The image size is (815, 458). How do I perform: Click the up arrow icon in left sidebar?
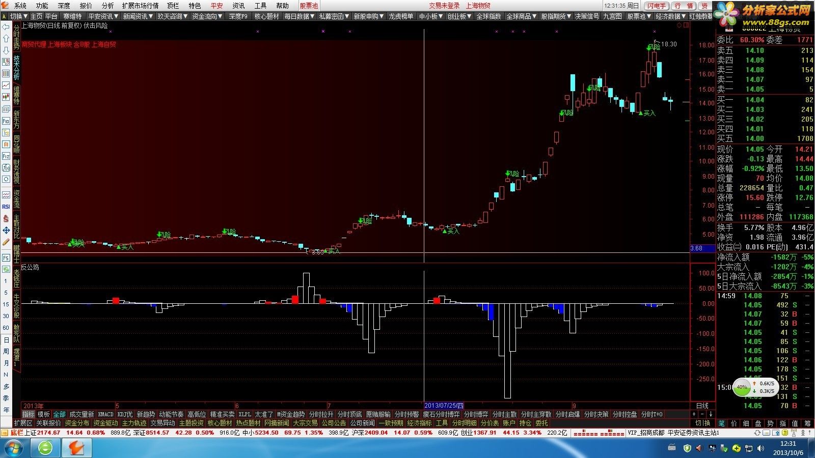[x=6, y=39]
